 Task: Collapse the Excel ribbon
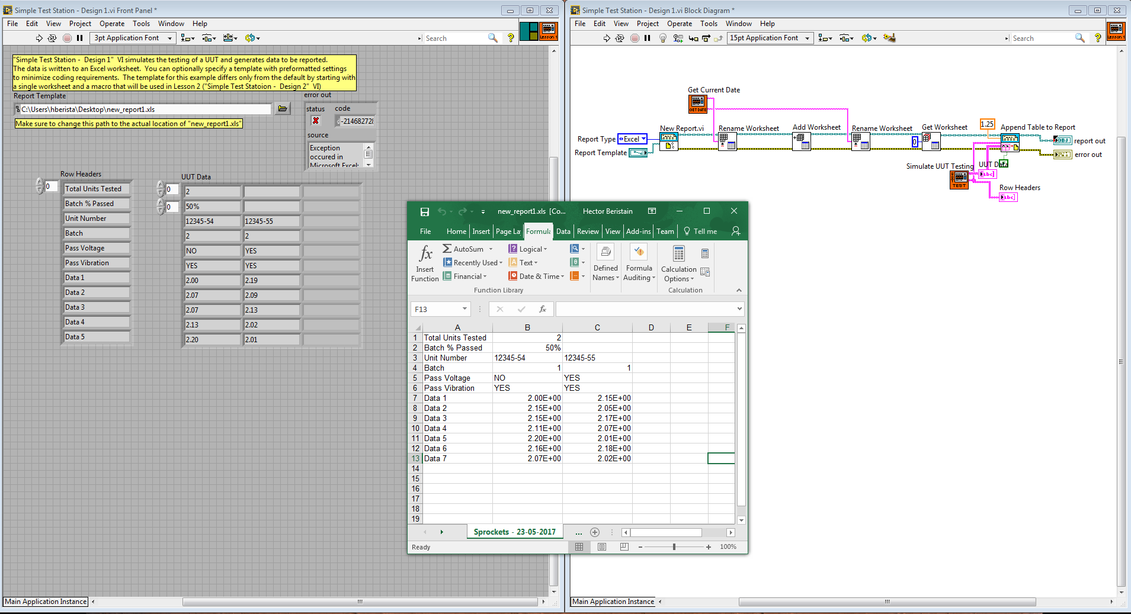point(739,290)
